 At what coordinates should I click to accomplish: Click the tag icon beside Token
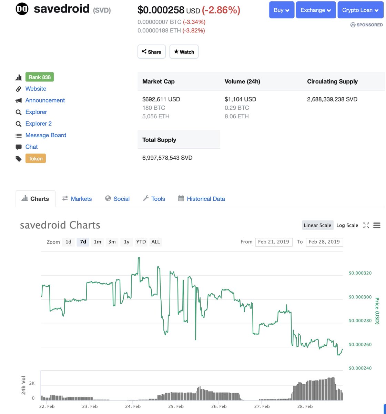[19, 159]
